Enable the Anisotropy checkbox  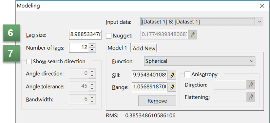(187, 74)
